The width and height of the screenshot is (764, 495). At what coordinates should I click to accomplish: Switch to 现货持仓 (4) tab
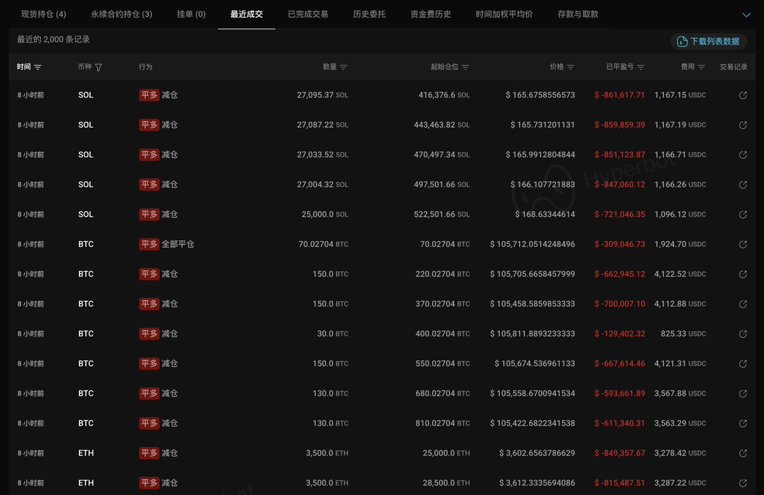[x=43, y=14]
